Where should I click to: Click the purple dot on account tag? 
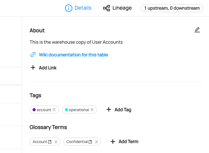click(34, 110)
